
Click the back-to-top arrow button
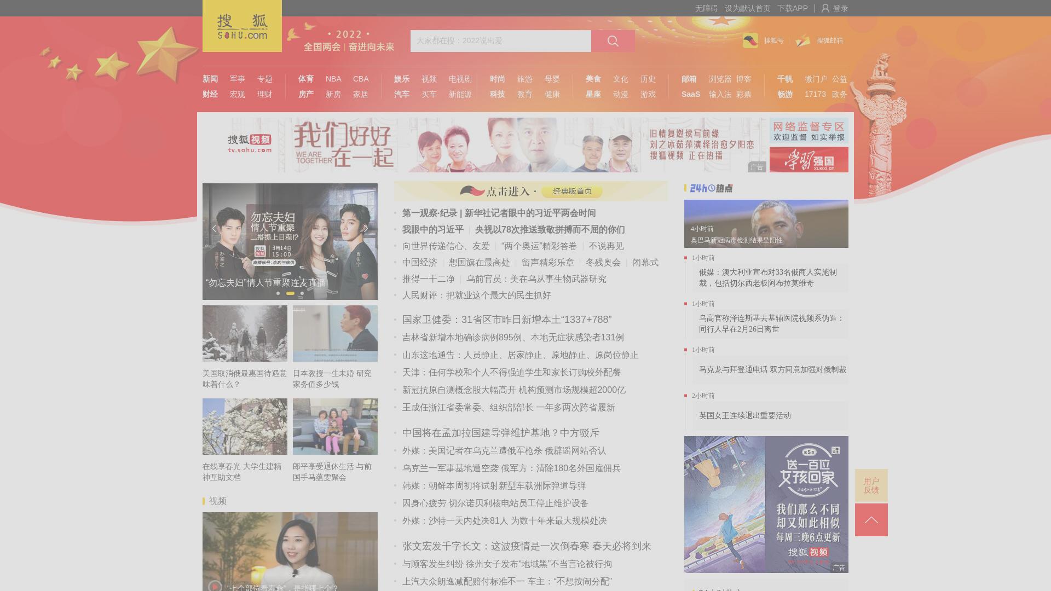(x=871, y=520)
